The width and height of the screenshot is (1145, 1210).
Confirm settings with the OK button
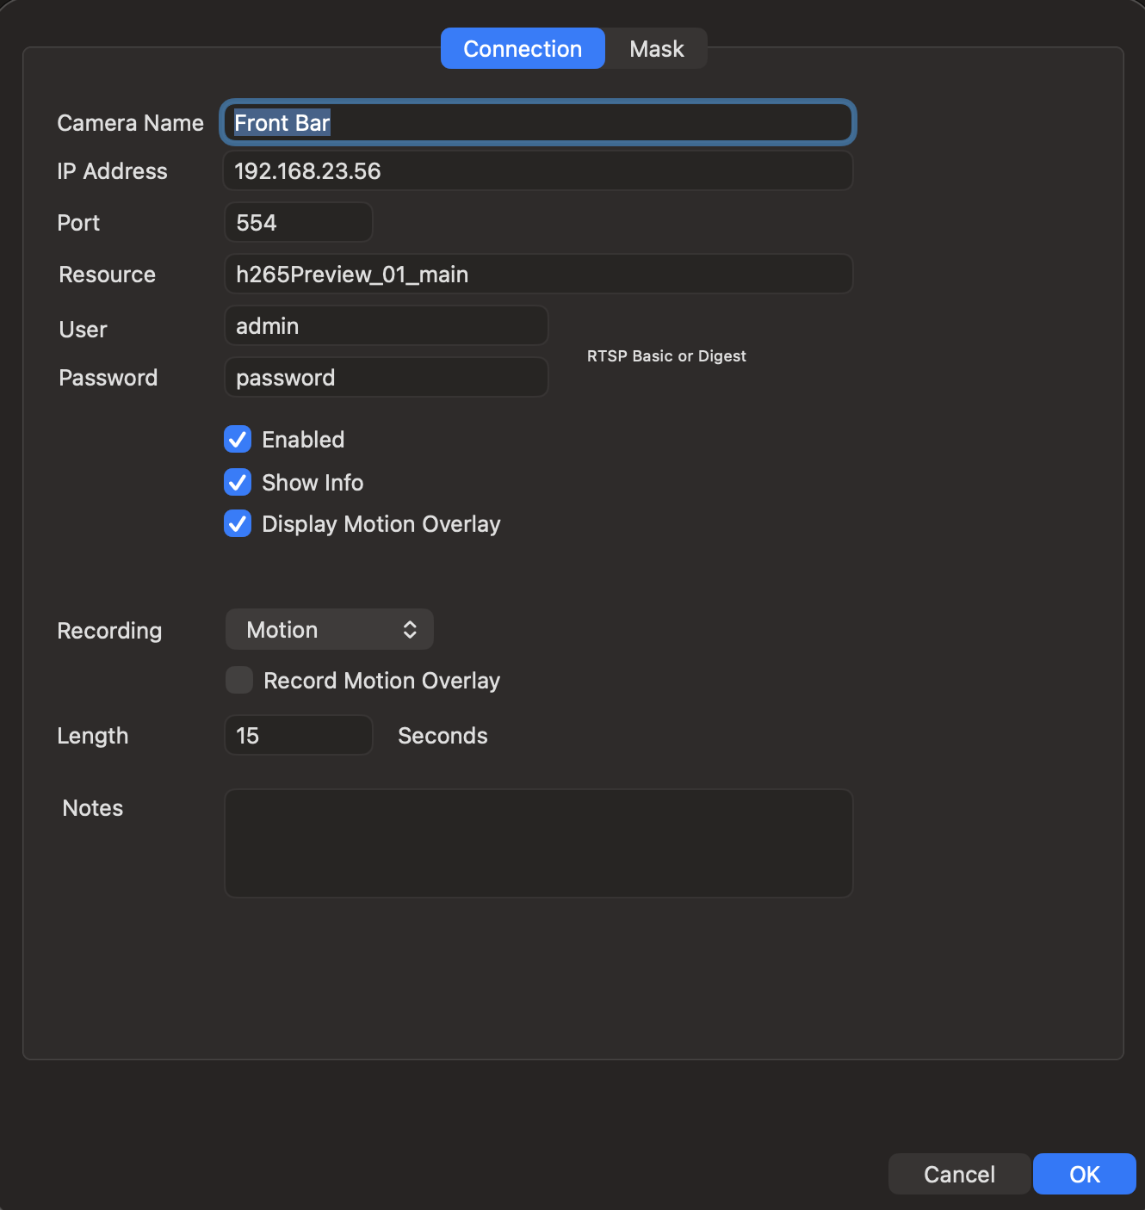pos(1084,1175)
